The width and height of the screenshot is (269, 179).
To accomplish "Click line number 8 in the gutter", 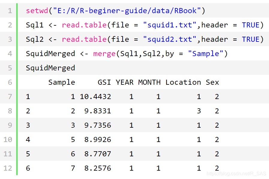I will point(10,111).
